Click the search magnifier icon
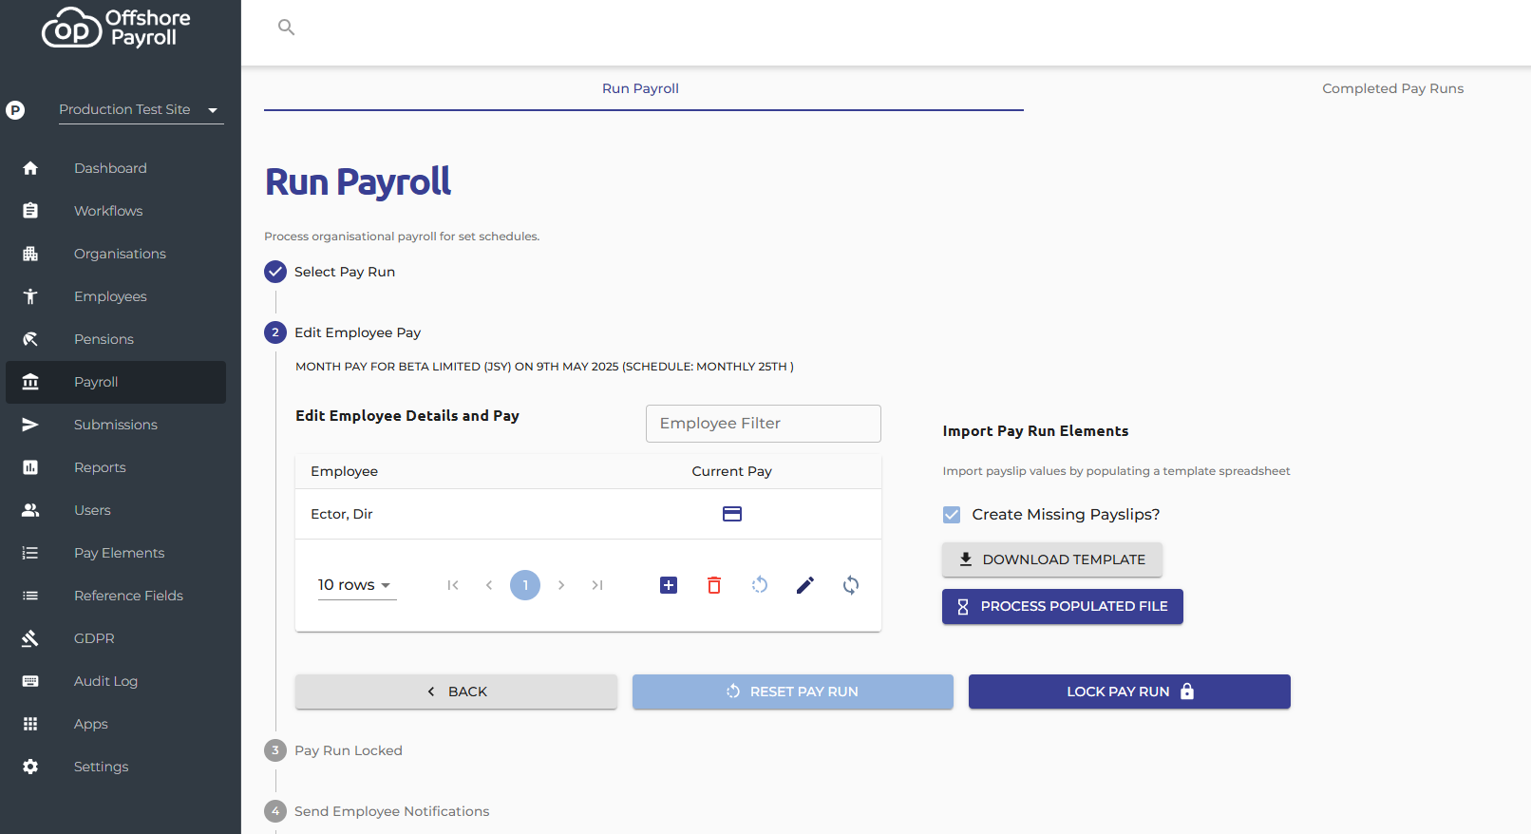The width and height of the screenshot is (1531, 834). 286,28
